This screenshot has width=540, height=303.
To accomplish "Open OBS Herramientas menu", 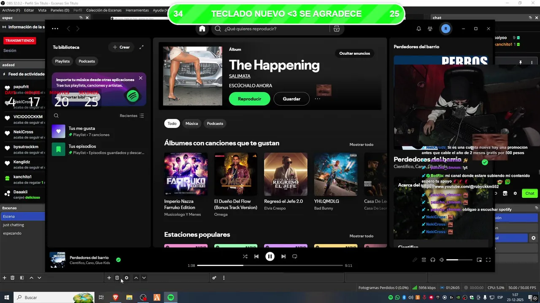I will pos(137,10).
